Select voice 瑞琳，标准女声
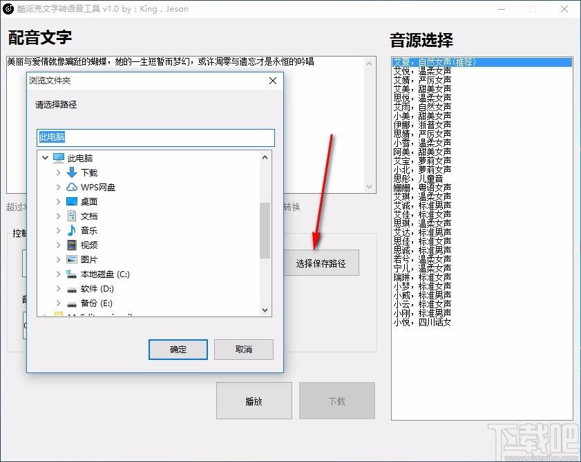Screen dimensions: 581x462 tap(422, 277)
